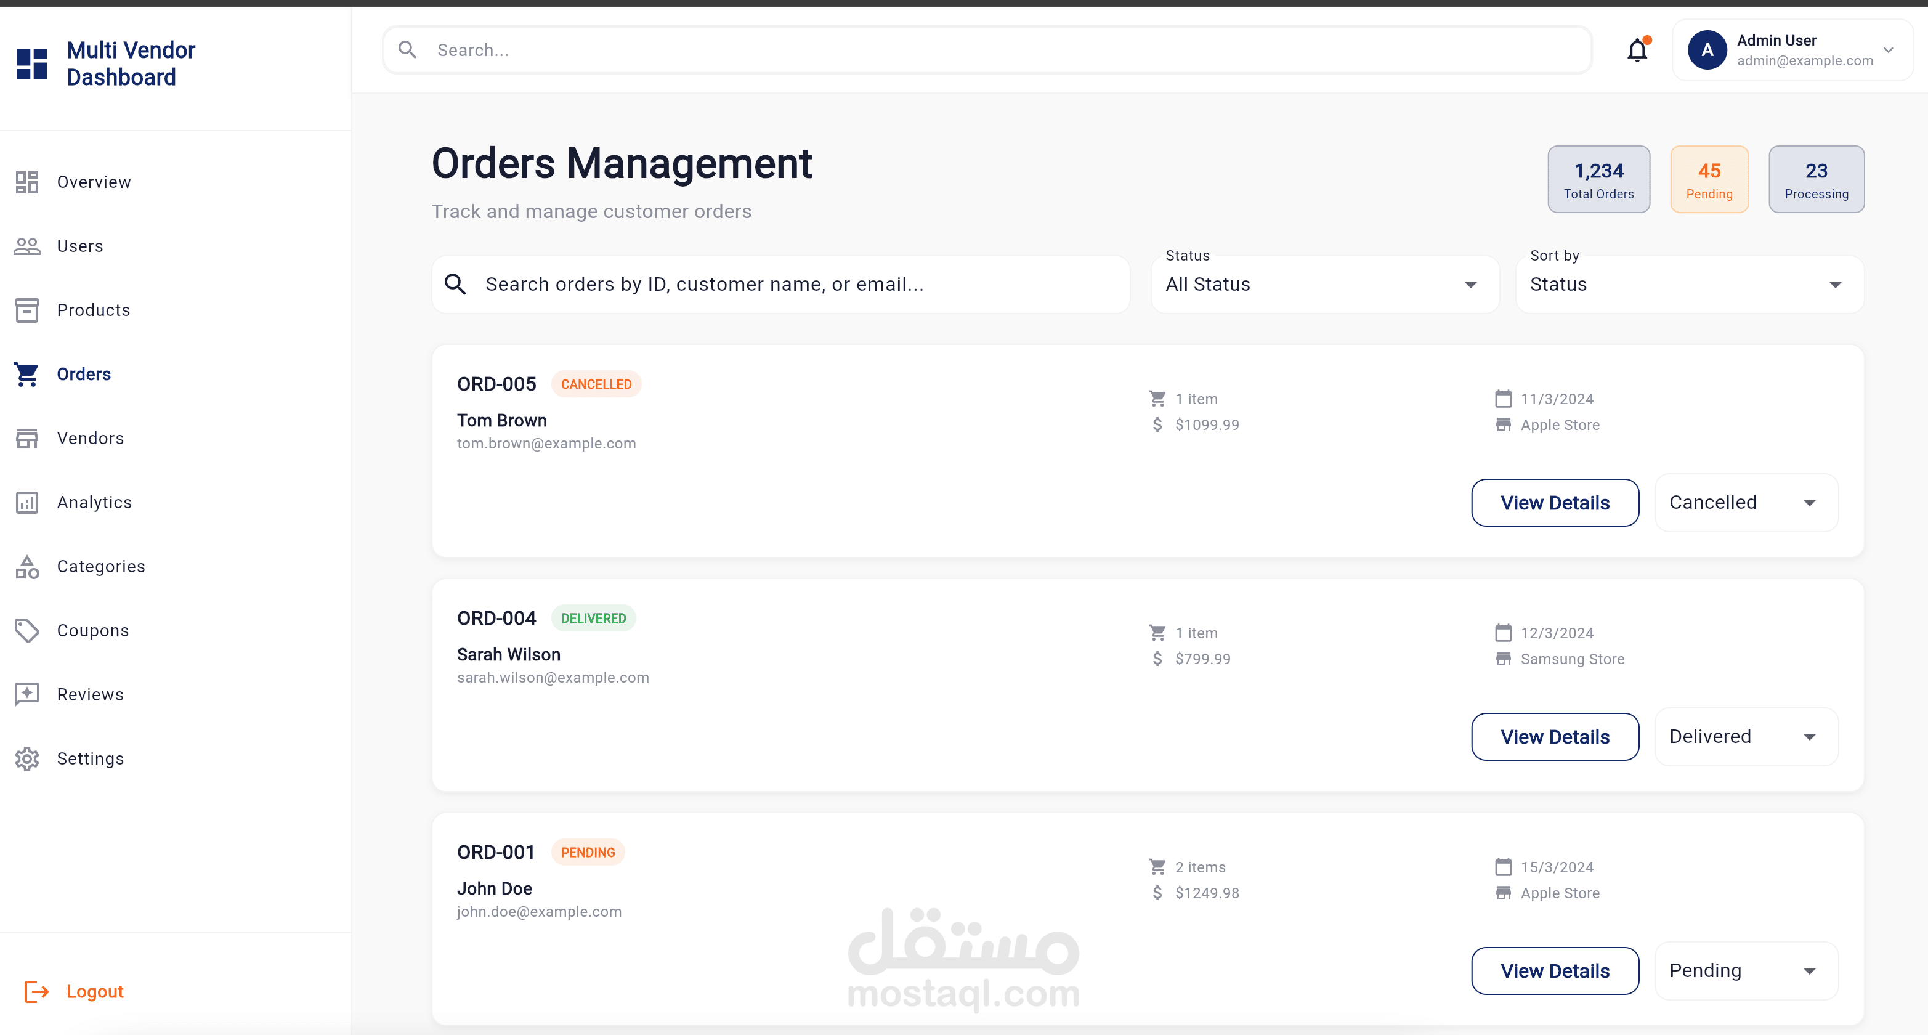Open the Vendors storefront icon
Screen dimensions: 1928x1035
pyautogui.click(x=27, y=438)
